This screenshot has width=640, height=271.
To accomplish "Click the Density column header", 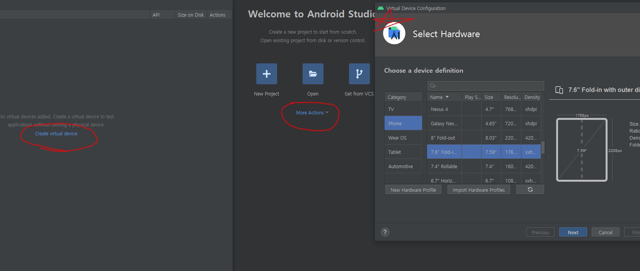I will (x=532, y=97).
